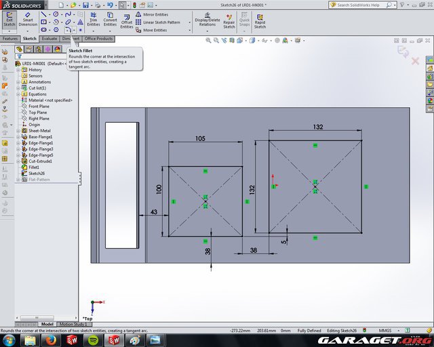434x347 pixels.
Task: Switch to the Motion Study 1 tab
Action: 72,324
